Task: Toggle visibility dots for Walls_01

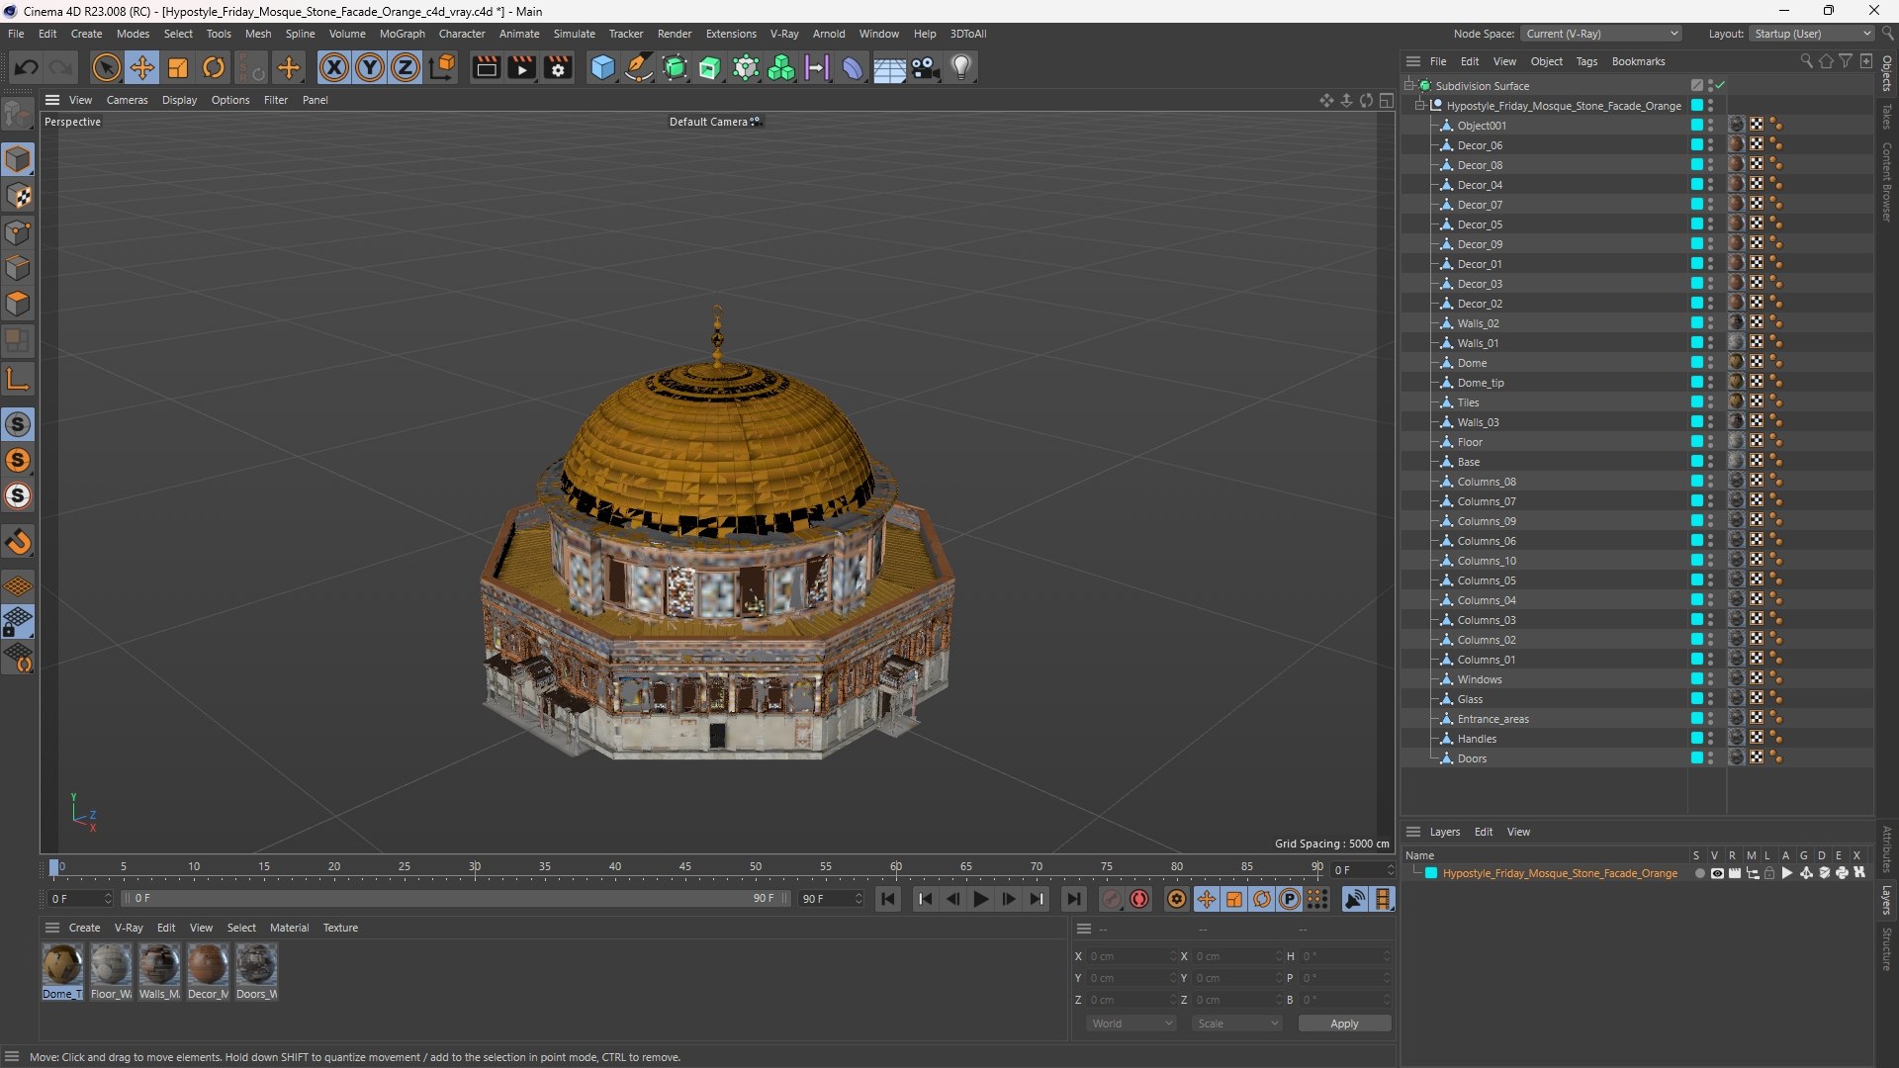Action: 1710,343
